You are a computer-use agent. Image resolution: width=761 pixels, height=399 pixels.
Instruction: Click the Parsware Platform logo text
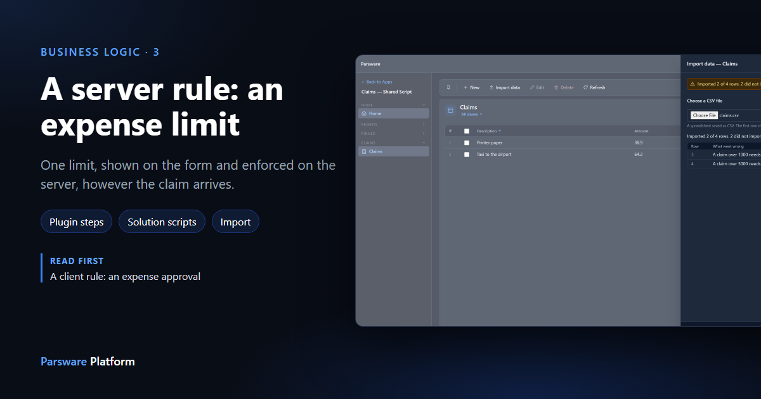(88, 362)
